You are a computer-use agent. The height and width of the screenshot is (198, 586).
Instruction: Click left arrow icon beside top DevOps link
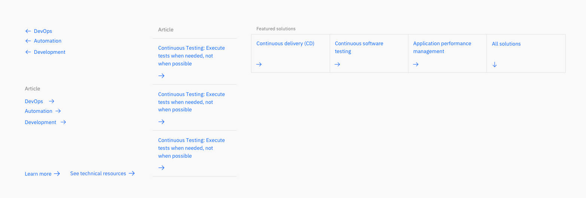28,31
